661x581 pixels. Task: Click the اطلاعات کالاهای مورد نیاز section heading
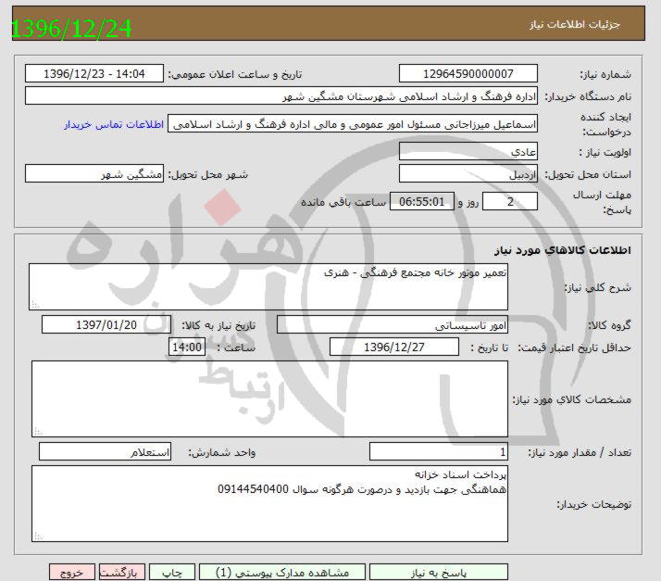(x=563, y=250)
